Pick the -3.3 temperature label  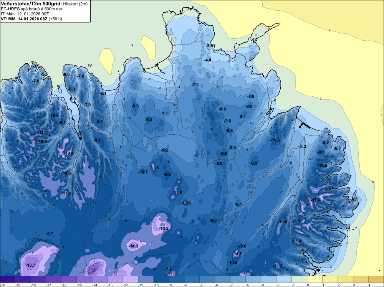pyautogui.click(x=303, y=147)
